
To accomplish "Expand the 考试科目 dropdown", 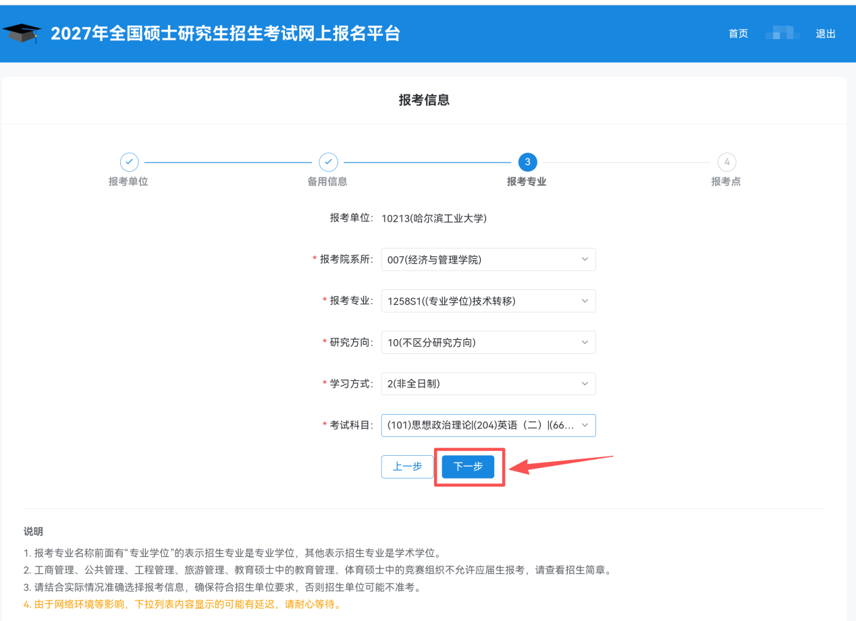I will click(x=488, y=425).
